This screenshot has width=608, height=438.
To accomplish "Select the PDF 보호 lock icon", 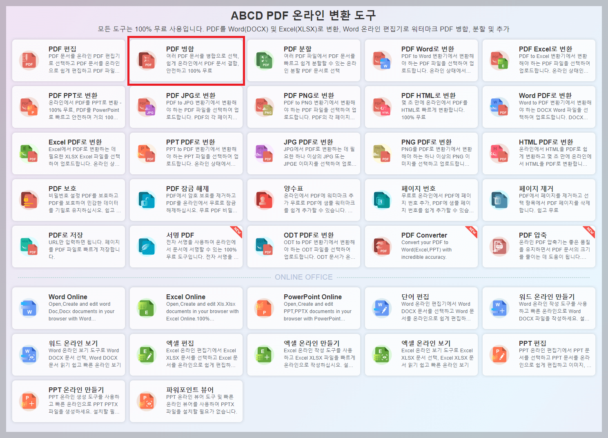I will coord(29,200).
